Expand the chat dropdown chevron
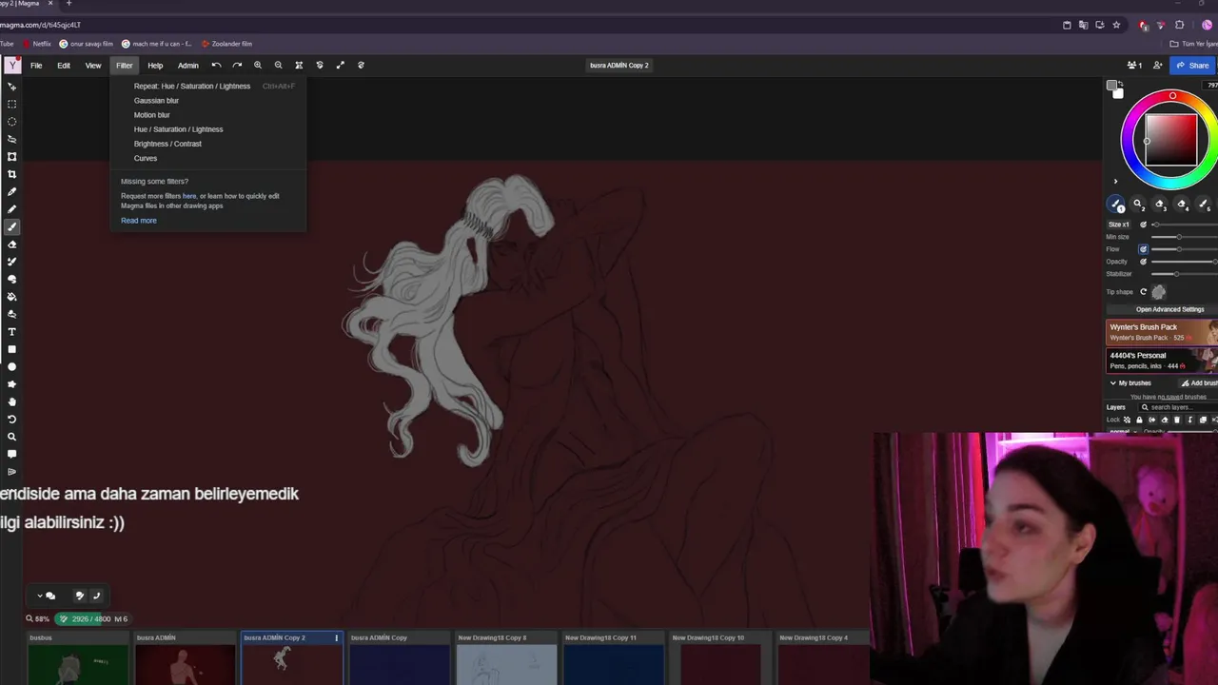This screenshot has height=685, width=1218. click(39, 596)
